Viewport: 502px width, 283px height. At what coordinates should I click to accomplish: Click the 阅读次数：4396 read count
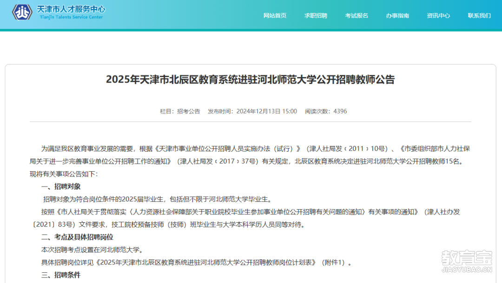[325, 111]
